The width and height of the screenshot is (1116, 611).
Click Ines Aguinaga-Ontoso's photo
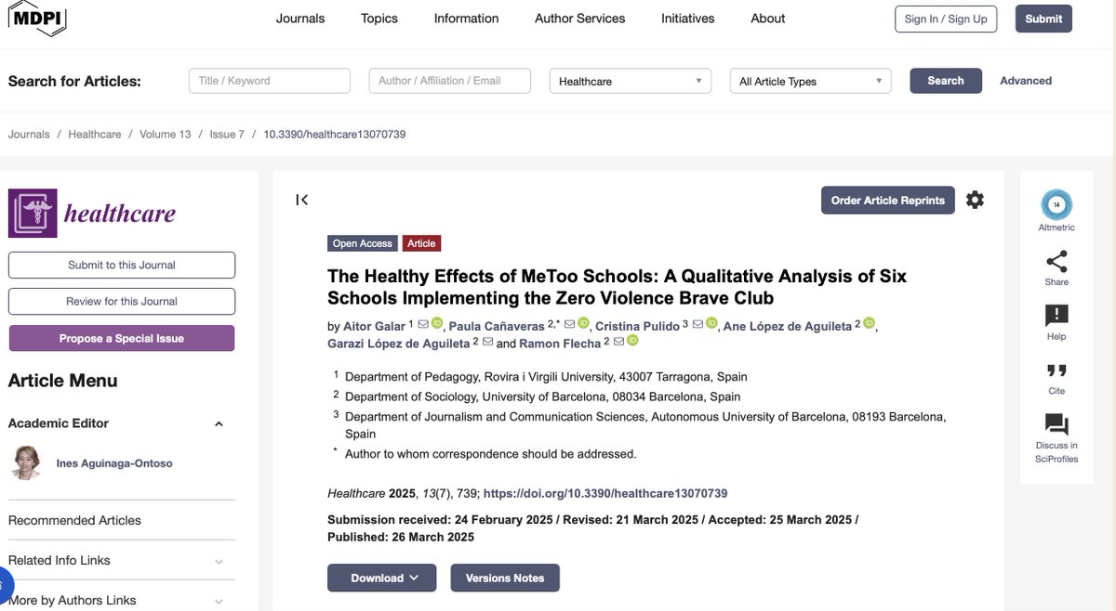[x=26, y=462]
